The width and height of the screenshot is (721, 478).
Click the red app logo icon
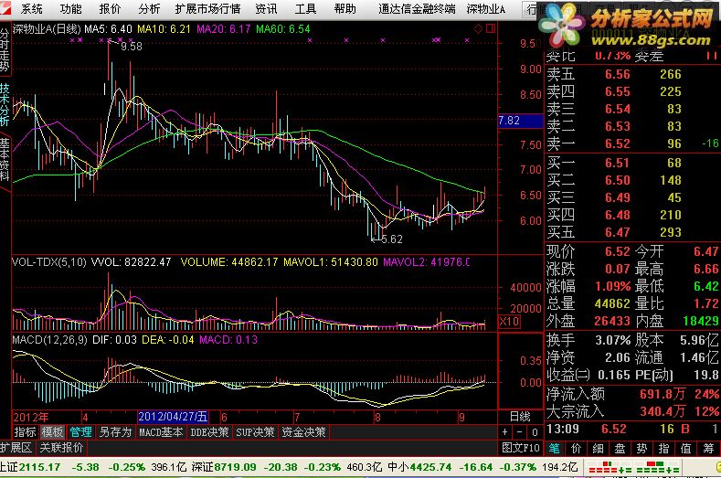[x=5, y=8]
